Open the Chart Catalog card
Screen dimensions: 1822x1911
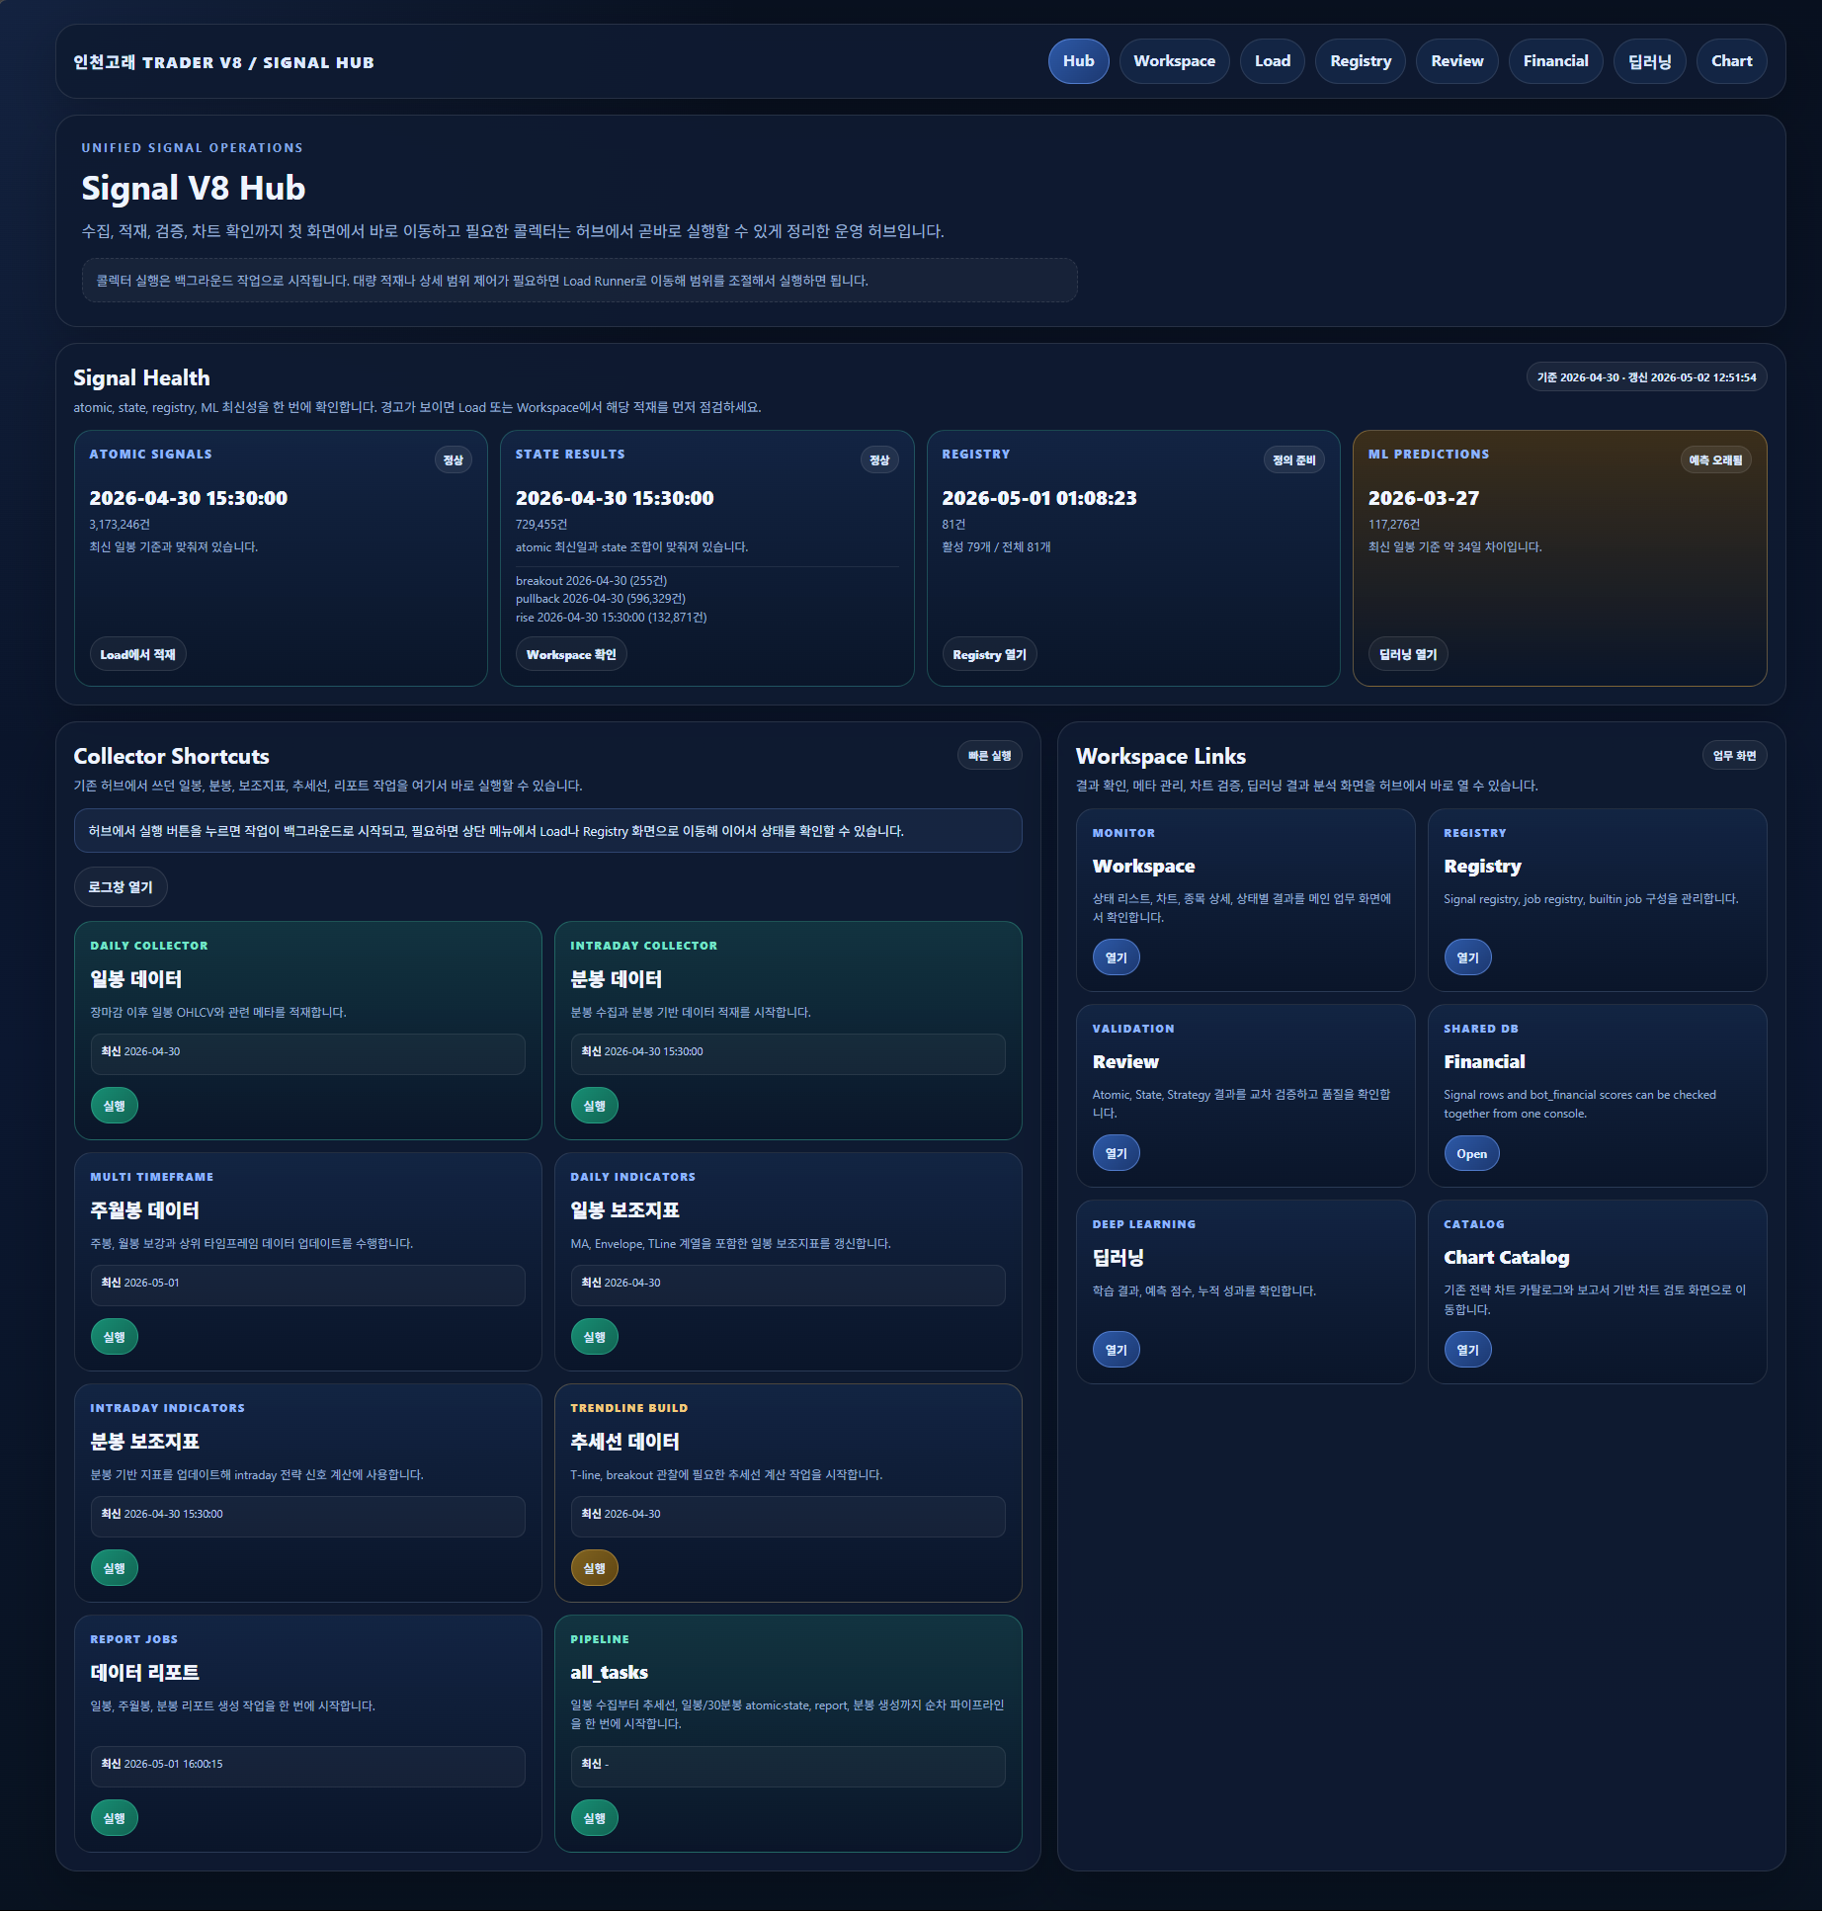click(x=1468, y=1350)
